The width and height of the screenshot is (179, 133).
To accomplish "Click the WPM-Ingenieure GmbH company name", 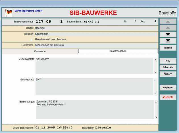I will coord(28,11).
